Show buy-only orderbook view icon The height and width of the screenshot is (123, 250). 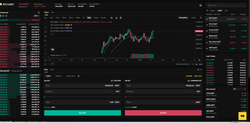click(x=4, y=16)
